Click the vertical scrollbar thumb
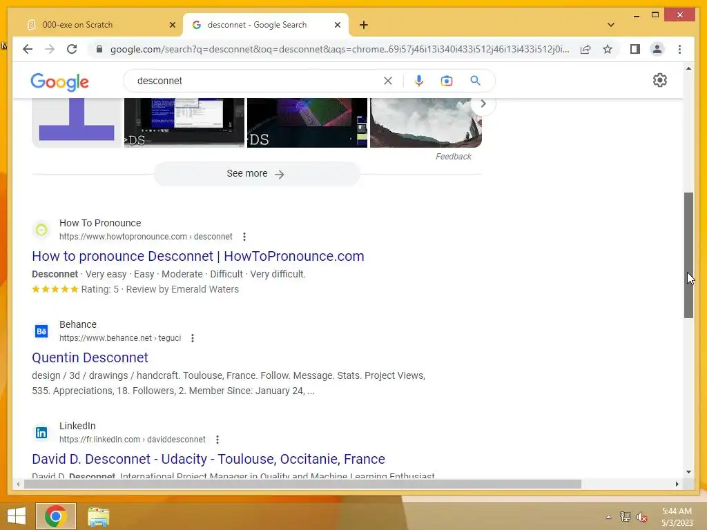 688,255
